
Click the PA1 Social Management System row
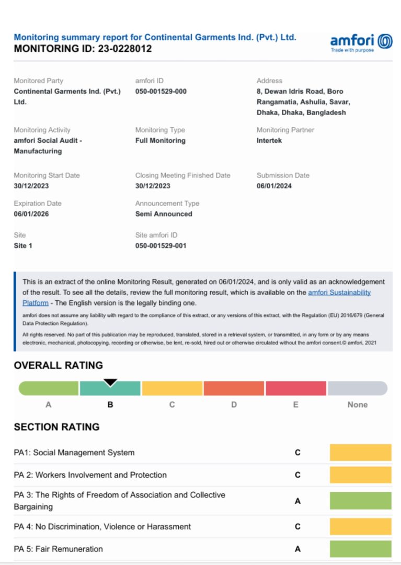(x=74, y=453)
